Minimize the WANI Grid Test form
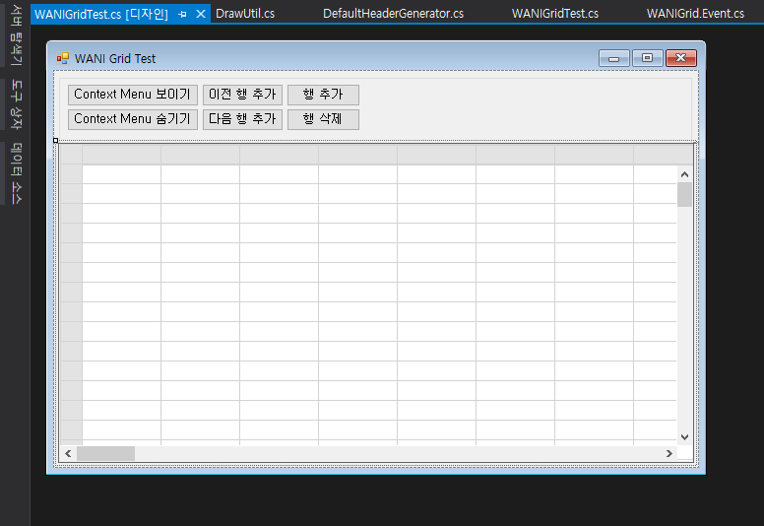Viewport: 764px width, 526px height. point(614,58)
